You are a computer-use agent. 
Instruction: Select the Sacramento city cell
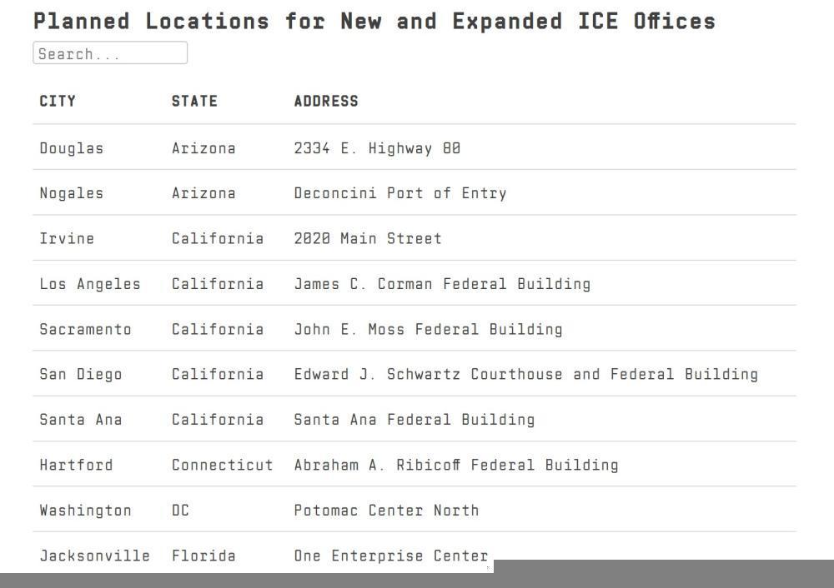pos(85,329)
